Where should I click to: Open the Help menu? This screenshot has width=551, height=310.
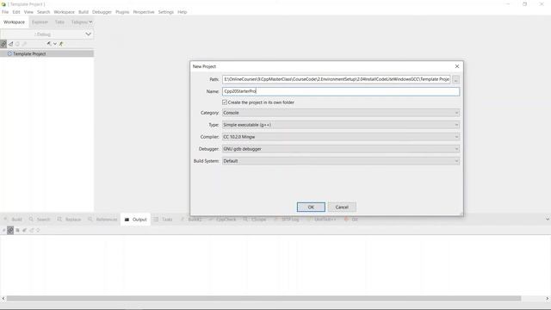point(182,12)
